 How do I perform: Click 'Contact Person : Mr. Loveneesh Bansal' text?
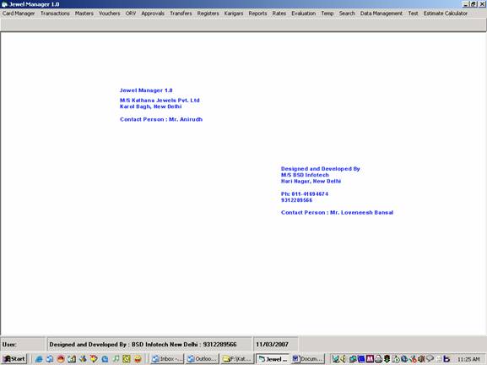[337, 213]
